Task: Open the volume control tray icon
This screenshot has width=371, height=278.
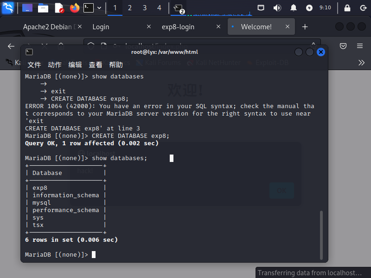Action: pos(277,8)
